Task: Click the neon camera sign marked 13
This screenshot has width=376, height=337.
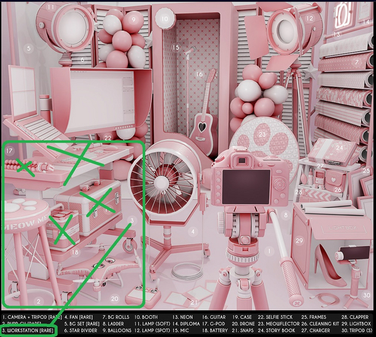Action: (343, 15)
